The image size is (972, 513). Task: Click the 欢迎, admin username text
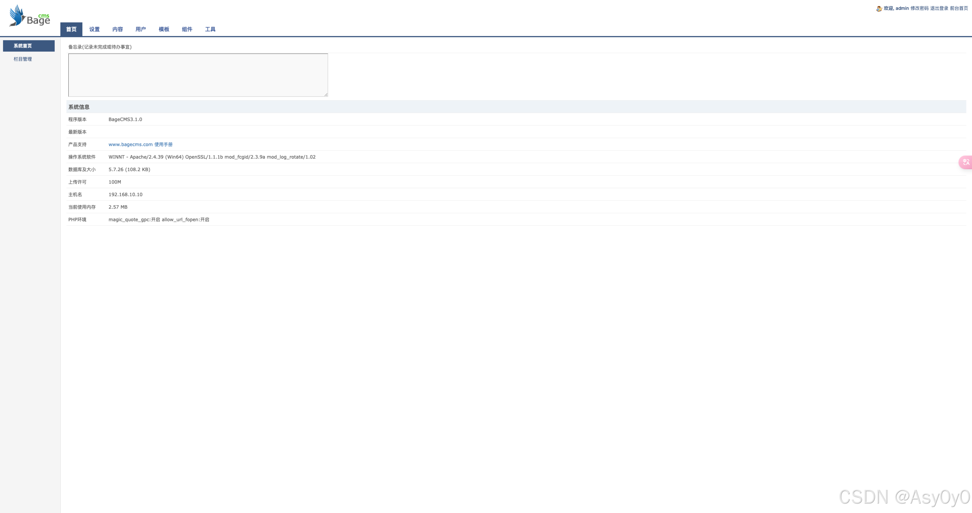pos(896,8)
